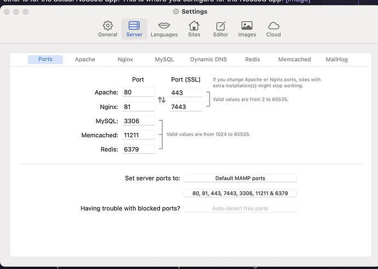
Task: Click the Default MAMP ports button
Action: click(x=240, y=178)
